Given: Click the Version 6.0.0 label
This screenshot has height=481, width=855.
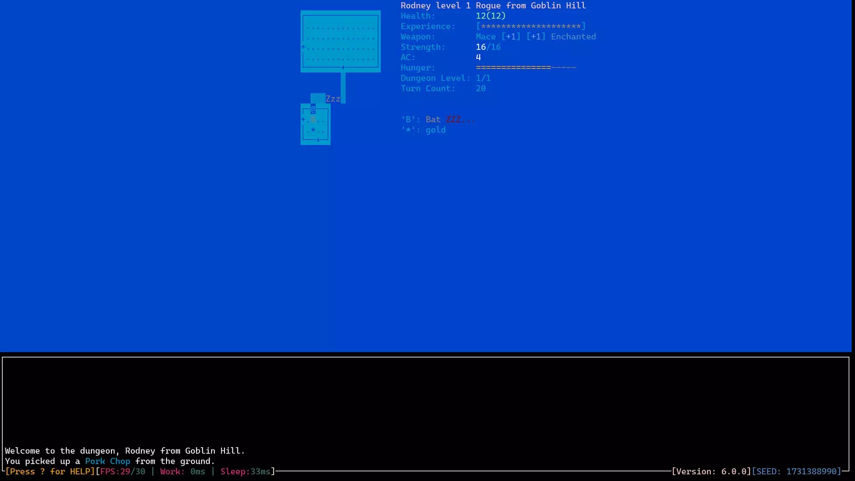Looking at the screenshot, I should 711,471.
